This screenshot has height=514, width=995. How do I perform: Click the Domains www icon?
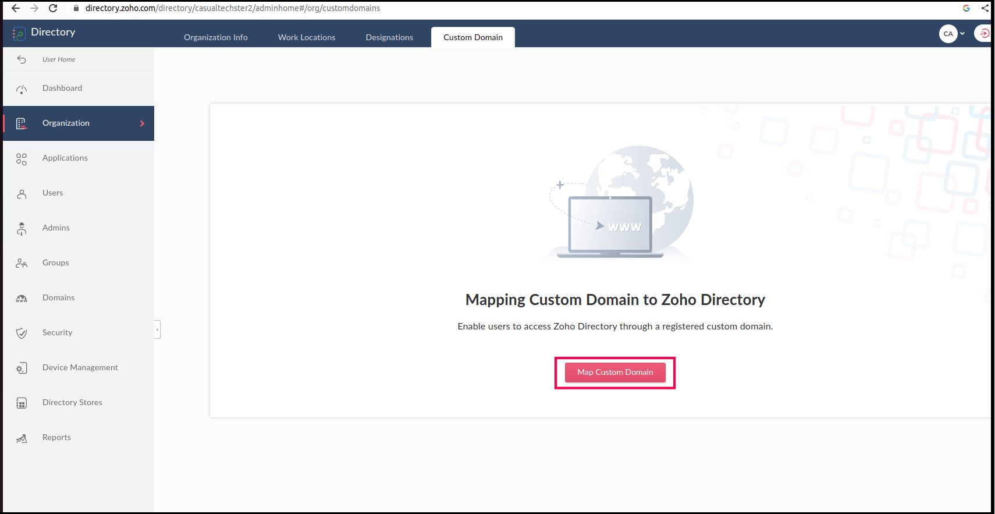pos(22,299)
